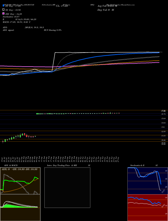Click the 'ADX: 0 +DY: 58.33 -DY: 58.33' header

click(19, 169)
